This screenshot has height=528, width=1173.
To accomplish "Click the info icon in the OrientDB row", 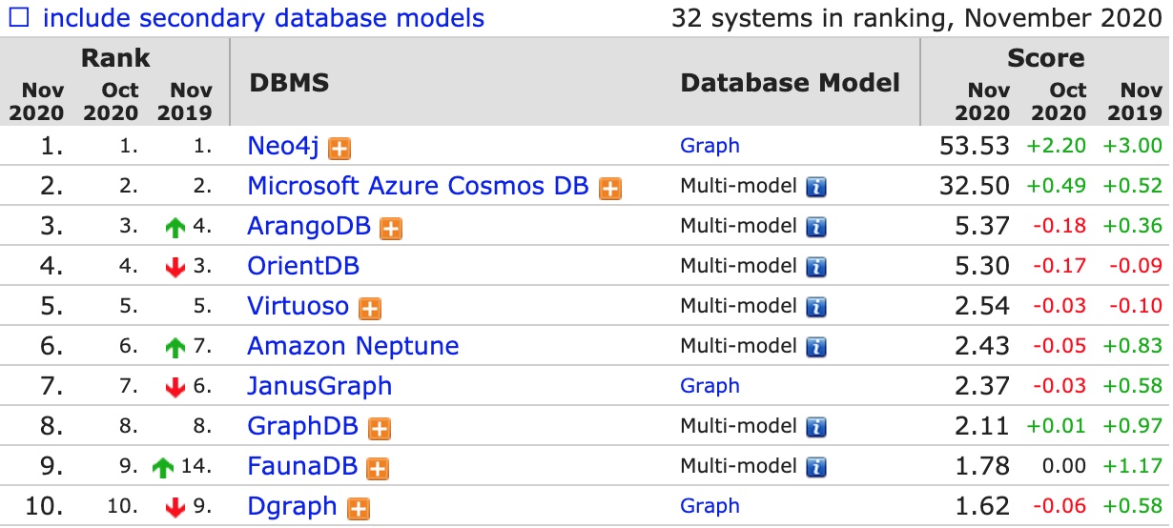I will pos(816,267).
